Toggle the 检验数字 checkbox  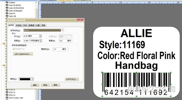click(14, 49)
